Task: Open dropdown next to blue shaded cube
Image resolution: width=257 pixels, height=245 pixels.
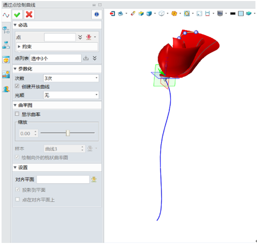Action: (x=155, y=13)
